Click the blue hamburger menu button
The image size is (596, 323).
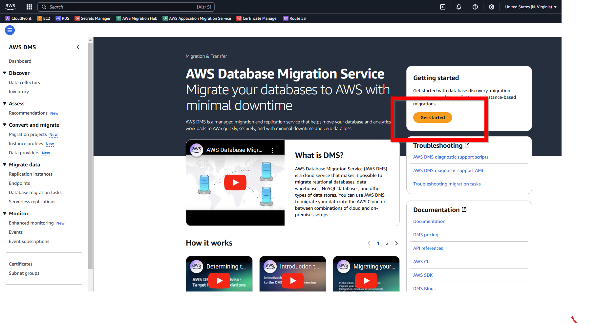click(10, 31)
